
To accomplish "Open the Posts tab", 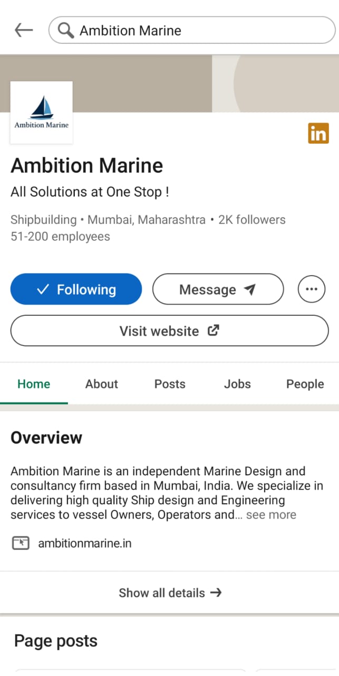I will [x=170, y=384].
